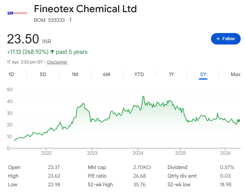Click the plus icon on Follow button
245x192 pixels.
pyautogui.click(x=218, y=39)
